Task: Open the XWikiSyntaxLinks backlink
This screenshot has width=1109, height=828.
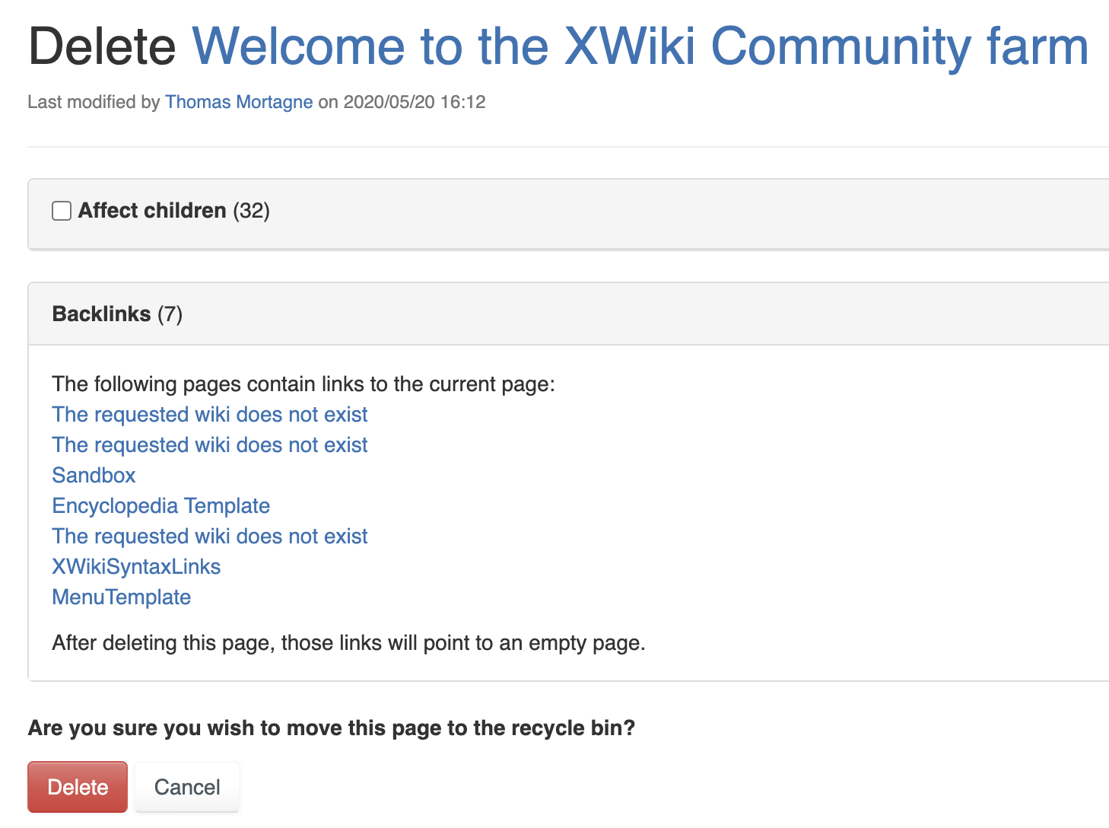Action: pyautogui.click(x=136, y=566)
